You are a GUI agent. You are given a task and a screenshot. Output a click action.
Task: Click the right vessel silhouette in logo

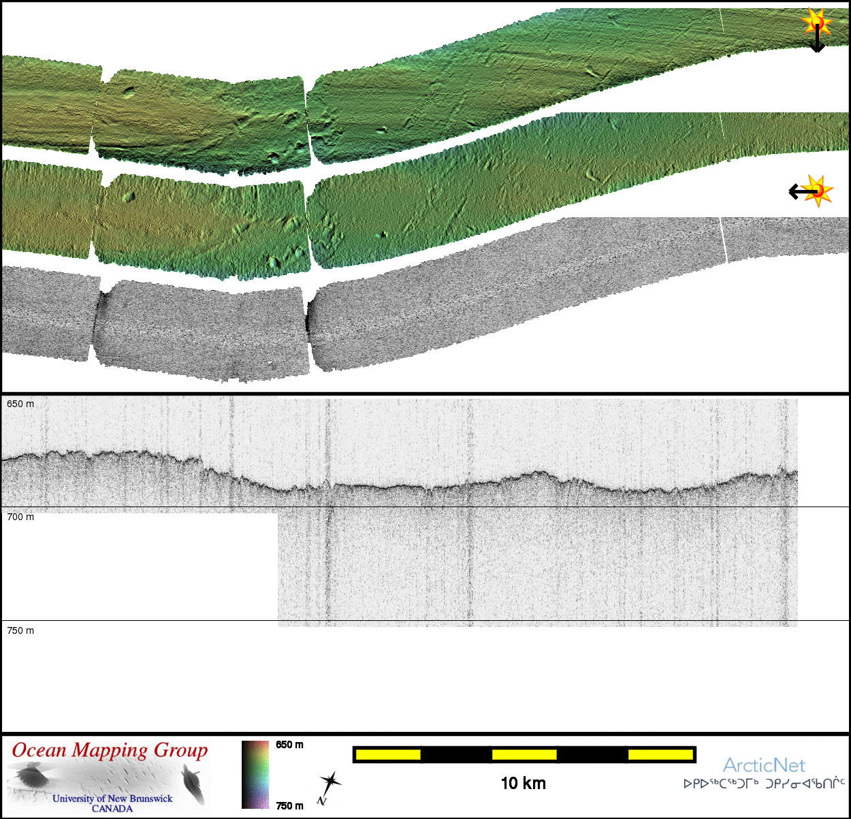[193, 782]
